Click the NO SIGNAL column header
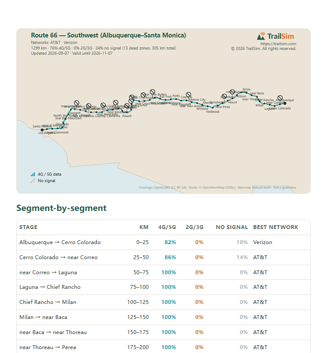This screenshot has height=353, width=327. pyautogui.click(x=232, y=227)
